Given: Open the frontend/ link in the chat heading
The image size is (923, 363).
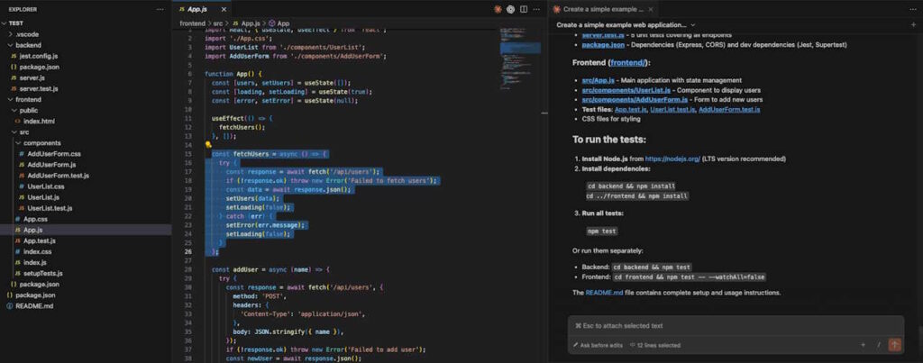Looking at the screenshot, I should pyautogui.click(x=628, y=62).
